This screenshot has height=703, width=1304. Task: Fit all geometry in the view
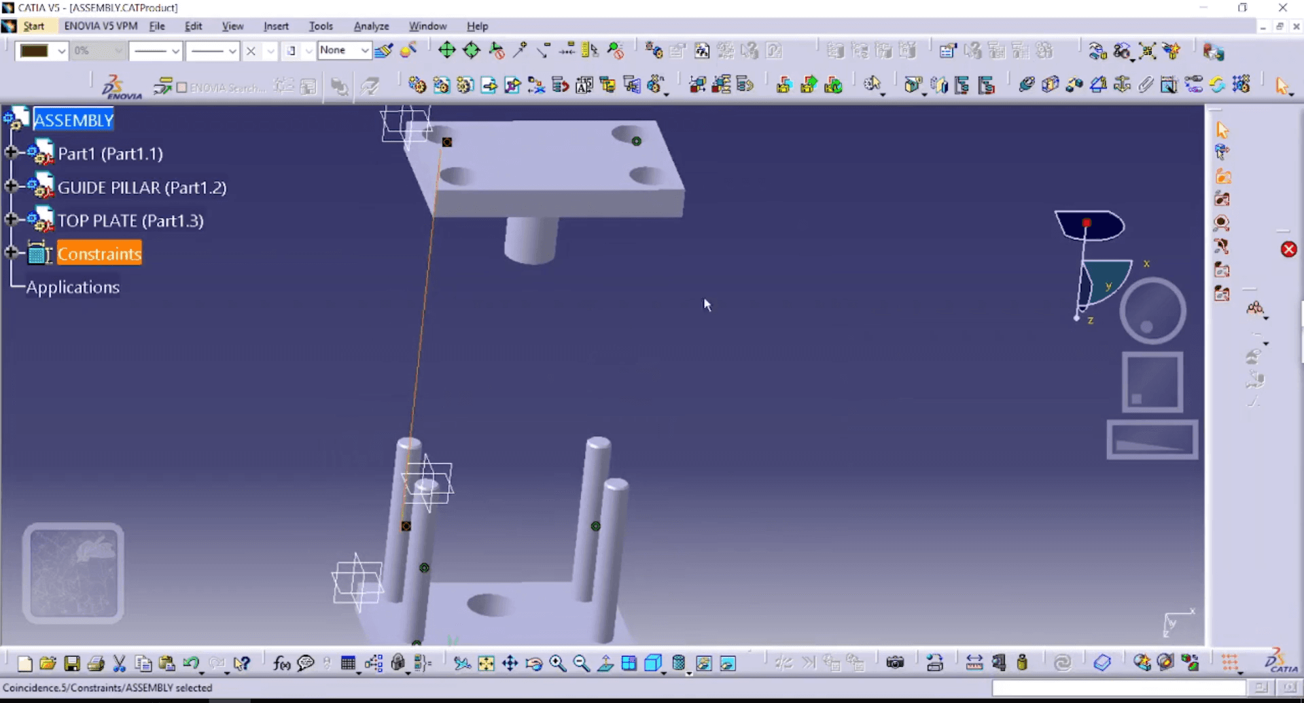point(487,663)
